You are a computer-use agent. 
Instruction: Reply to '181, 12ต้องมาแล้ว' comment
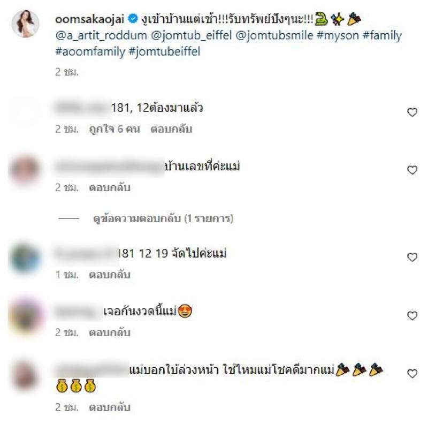pyautogui.click(x=171, y=129)
